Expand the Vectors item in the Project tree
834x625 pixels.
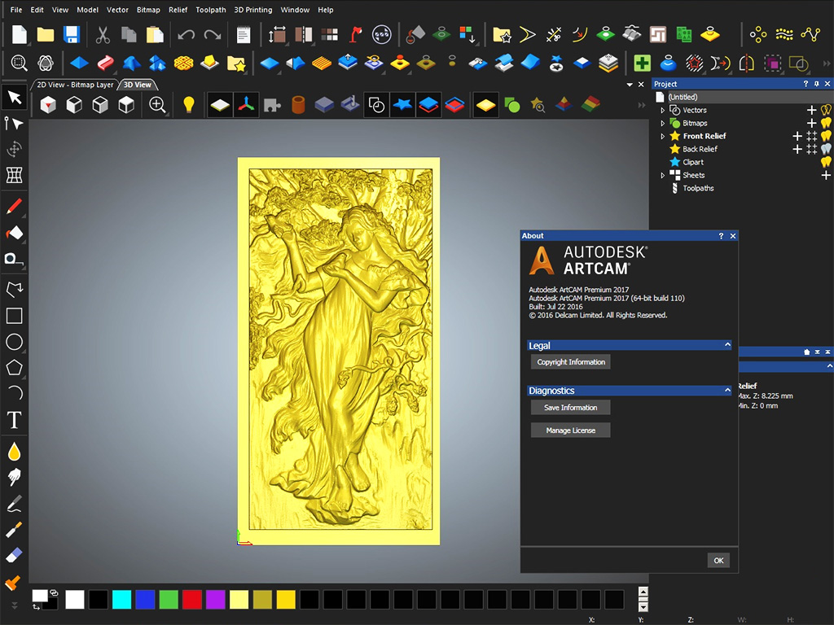click(664, 110)
